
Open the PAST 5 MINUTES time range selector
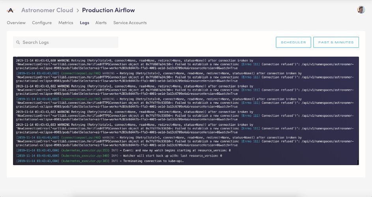coord(336,42)
